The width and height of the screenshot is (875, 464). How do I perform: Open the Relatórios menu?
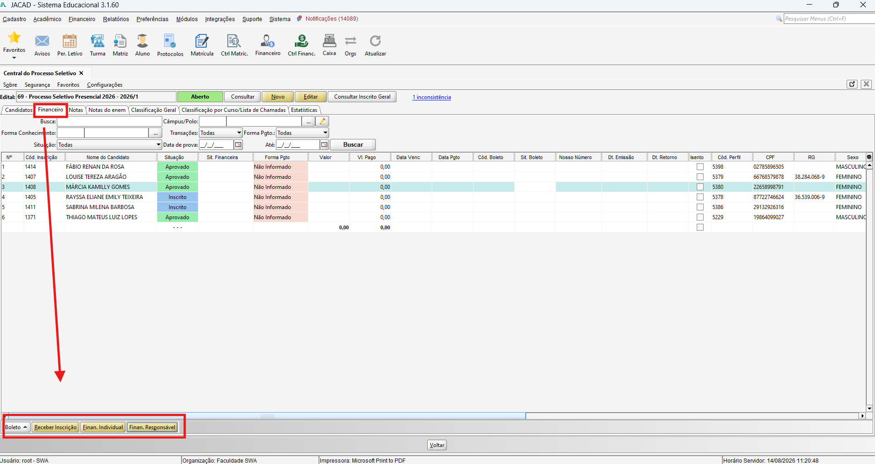[x=116, y=19]
